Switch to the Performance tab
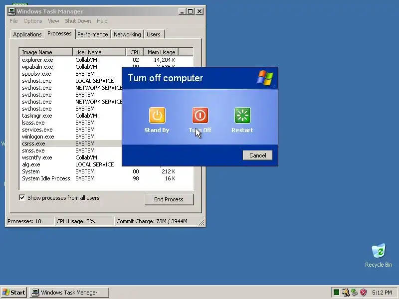Image resolution: width=399 pixels, height=299 pixels. tap(93, 34)
